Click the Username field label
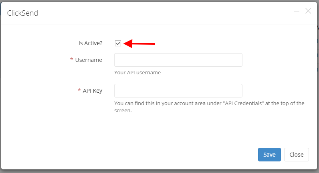Viewport: 319px width, 173px height. (x=89, y=60)
